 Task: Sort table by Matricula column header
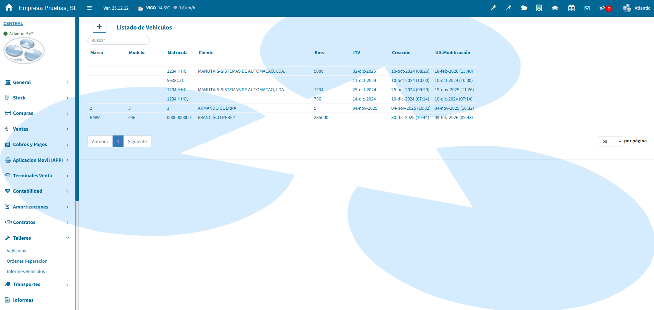tap(177, 53)
